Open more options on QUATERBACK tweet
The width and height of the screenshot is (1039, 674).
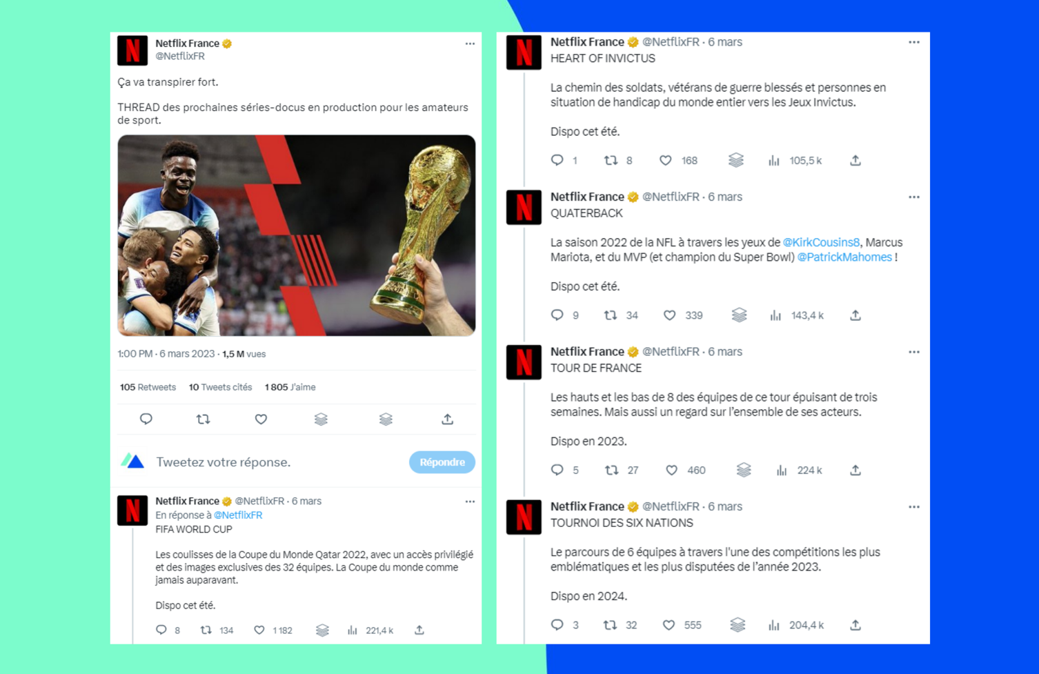914,197
